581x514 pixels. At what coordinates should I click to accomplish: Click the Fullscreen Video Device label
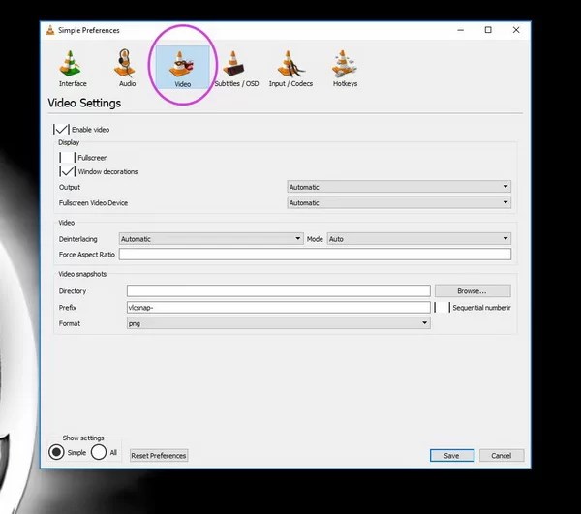click(93, 203)
